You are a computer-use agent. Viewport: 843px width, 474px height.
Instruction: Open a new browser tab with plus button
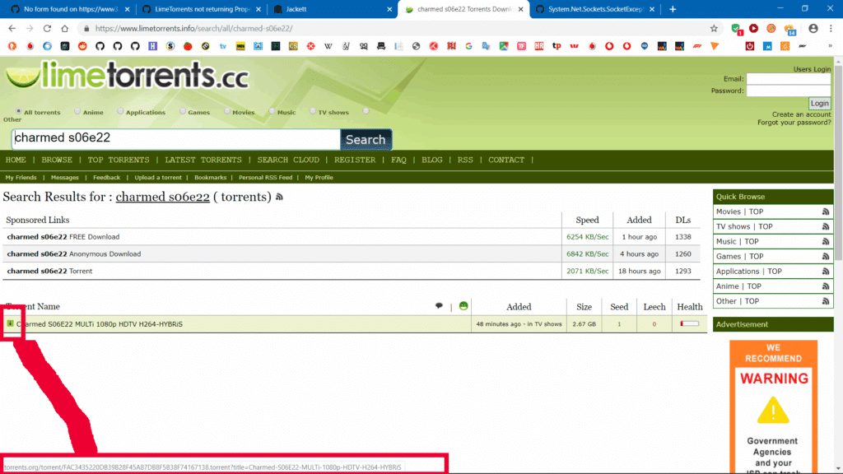click(673, 9)
